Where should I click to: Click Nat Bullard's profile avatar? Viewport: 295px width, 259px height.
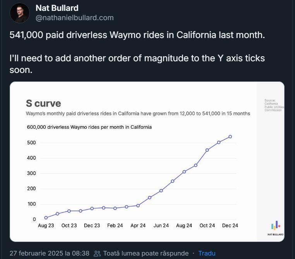20,13
